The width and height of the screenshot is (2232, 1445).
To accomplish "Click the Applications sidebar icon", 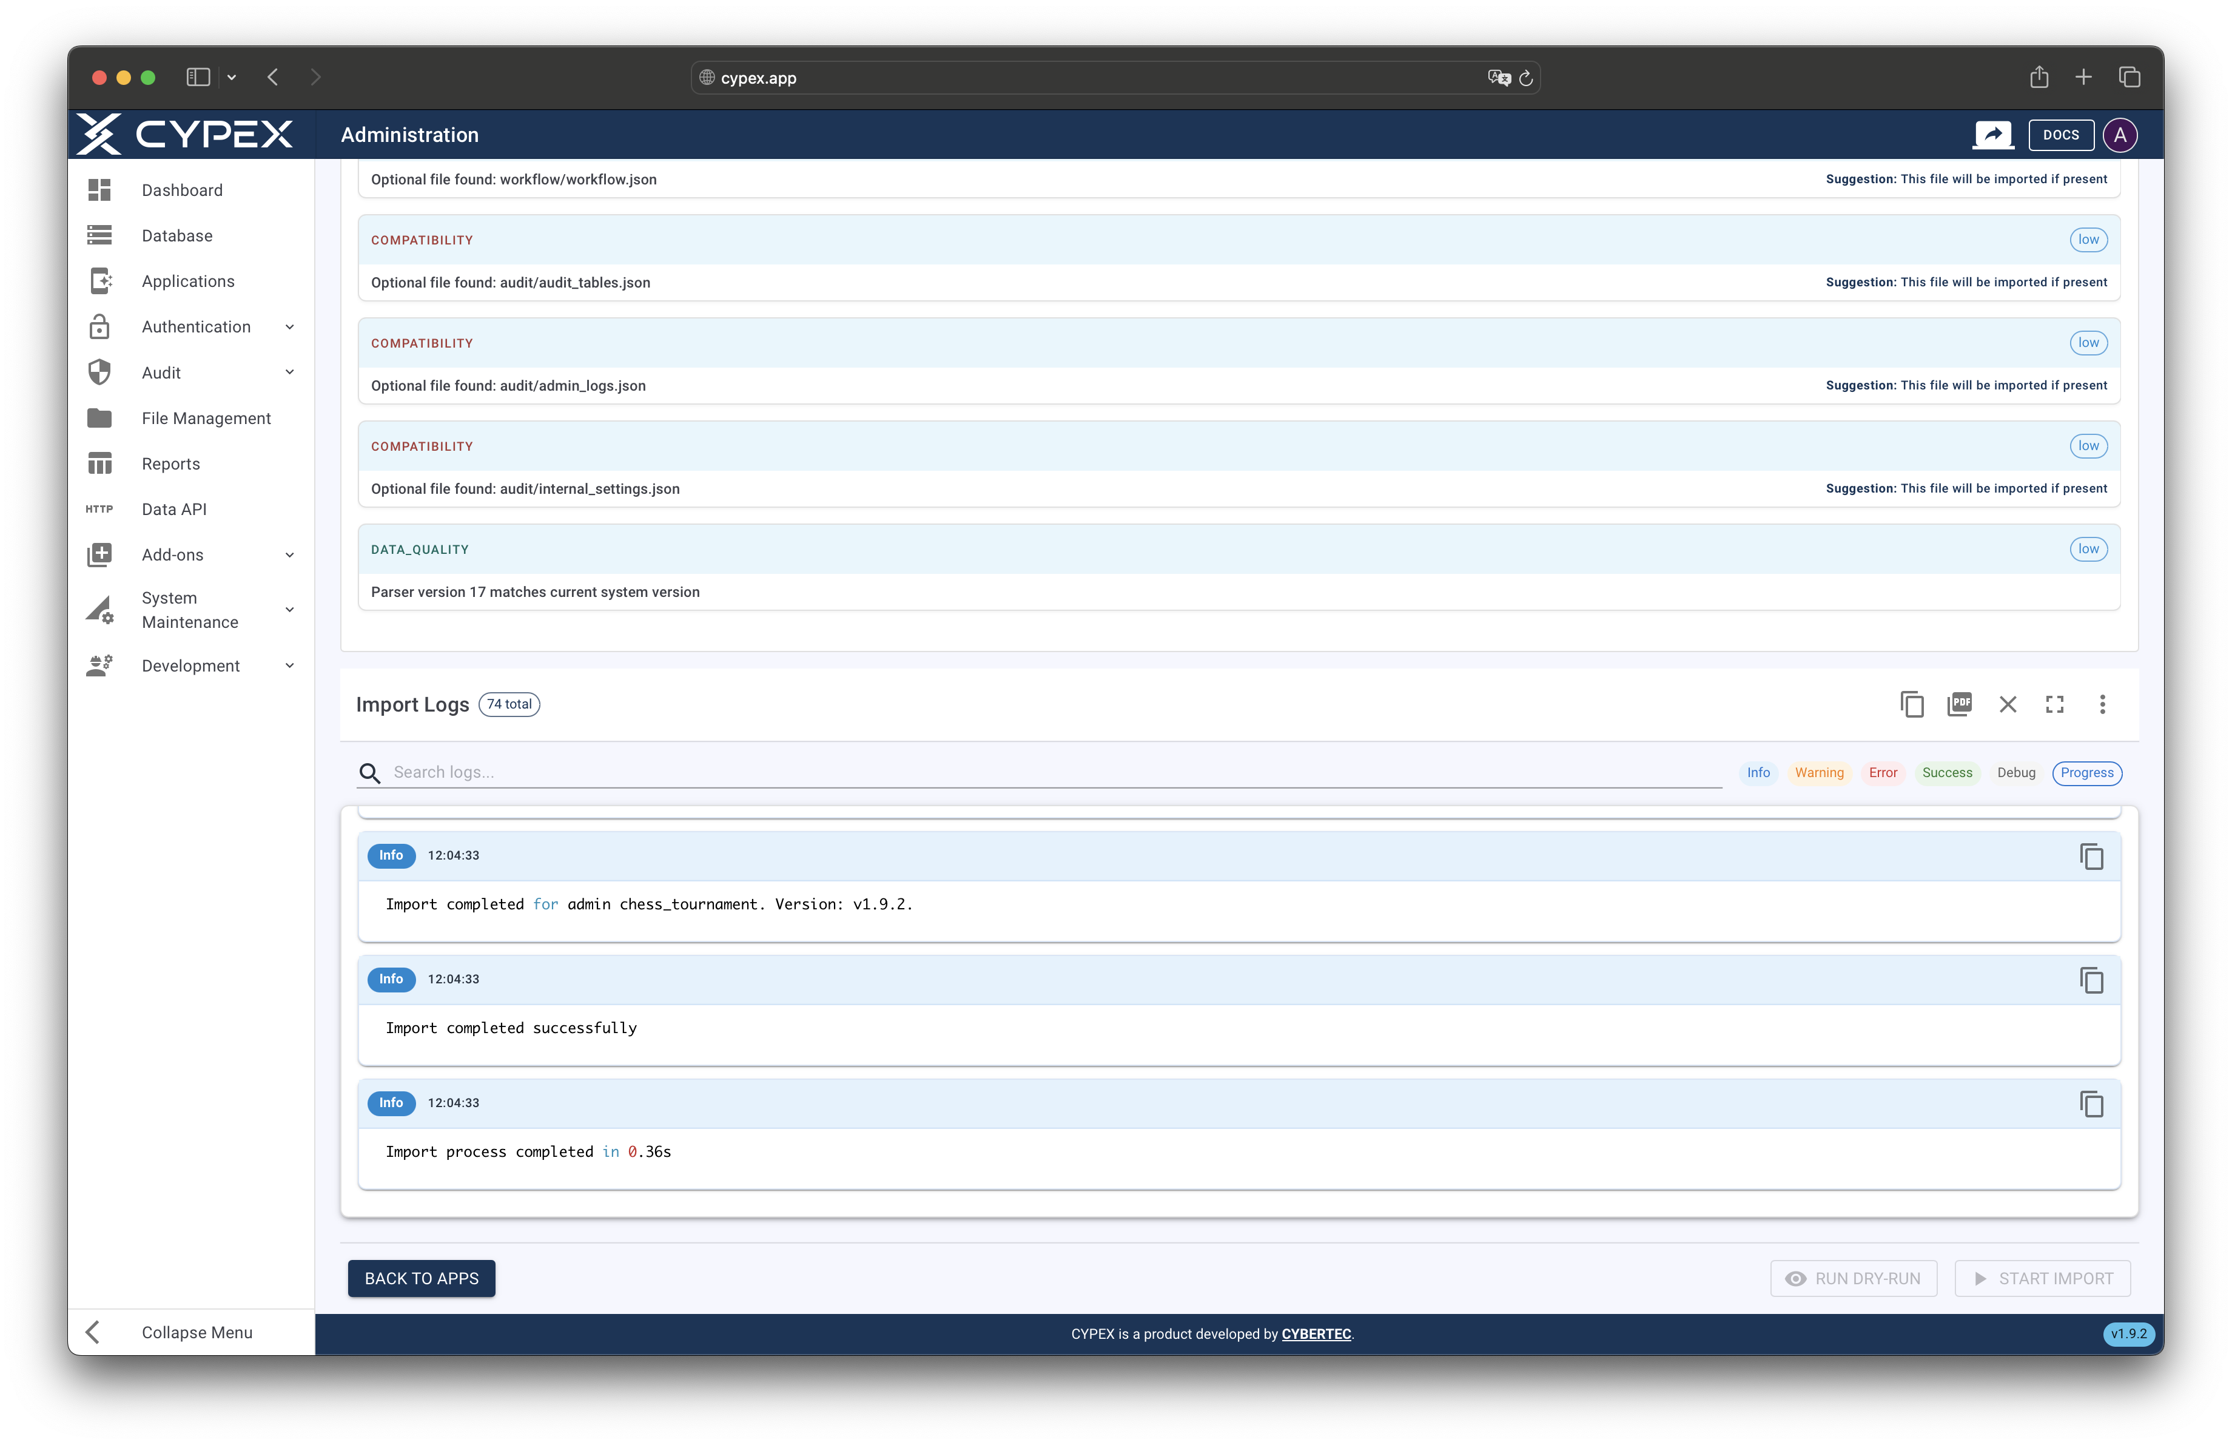I will pyautogui.click(x=100, y=280).
